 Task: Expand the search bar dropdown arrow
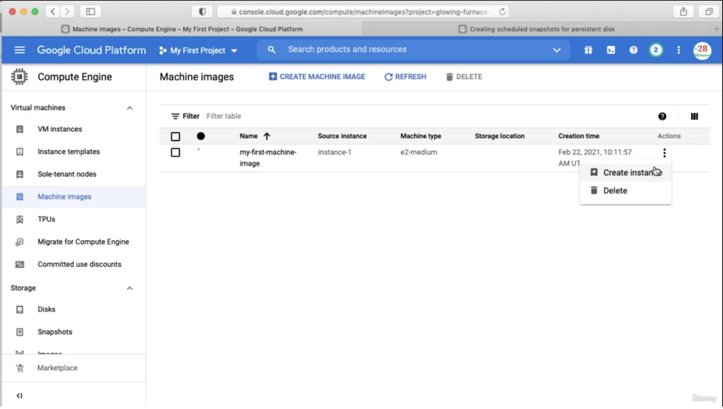point(556,50)
